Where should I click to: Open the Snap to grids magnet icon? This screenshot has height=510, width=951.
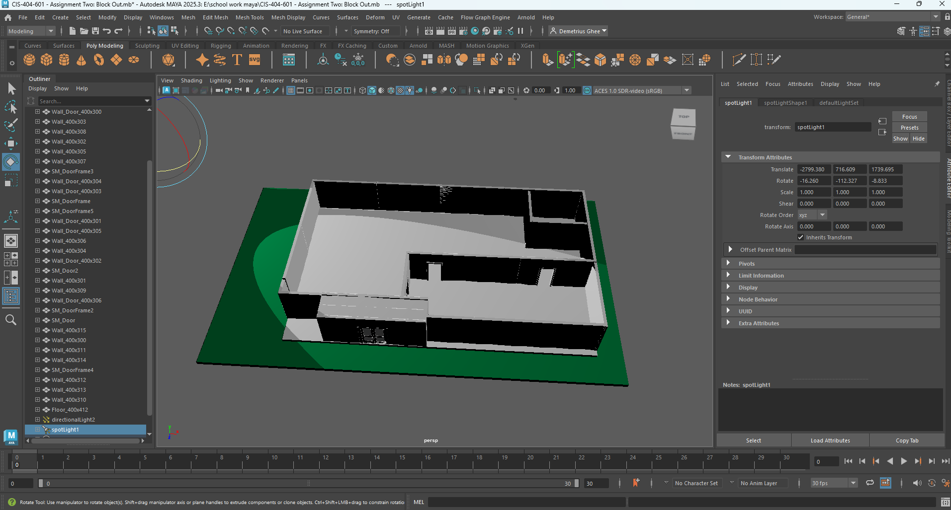pos(208,31)
